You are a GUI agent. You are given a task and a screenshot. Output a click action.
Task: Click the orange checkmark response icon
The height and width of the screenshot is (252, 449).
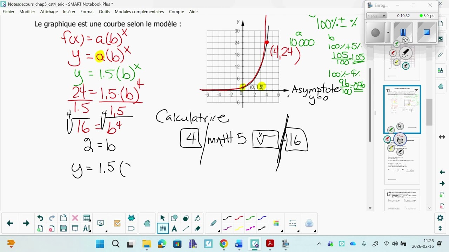117,223
